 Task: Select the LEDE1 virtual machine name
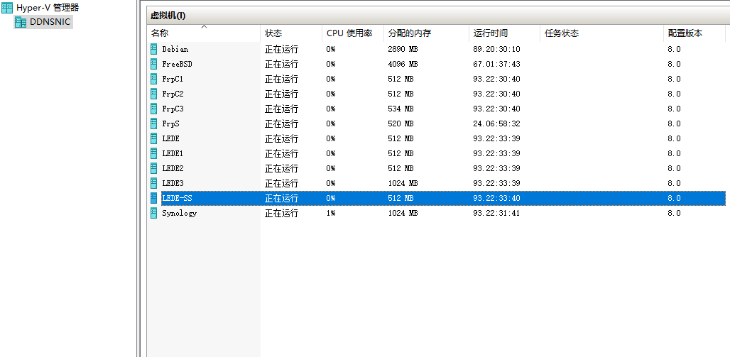click(173, 153)
